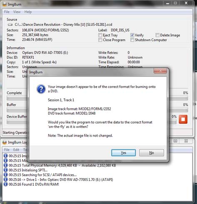Click info icon for Total Physical Memory entry
Screen dimensions: 197x204
click(x=5, y=165)
